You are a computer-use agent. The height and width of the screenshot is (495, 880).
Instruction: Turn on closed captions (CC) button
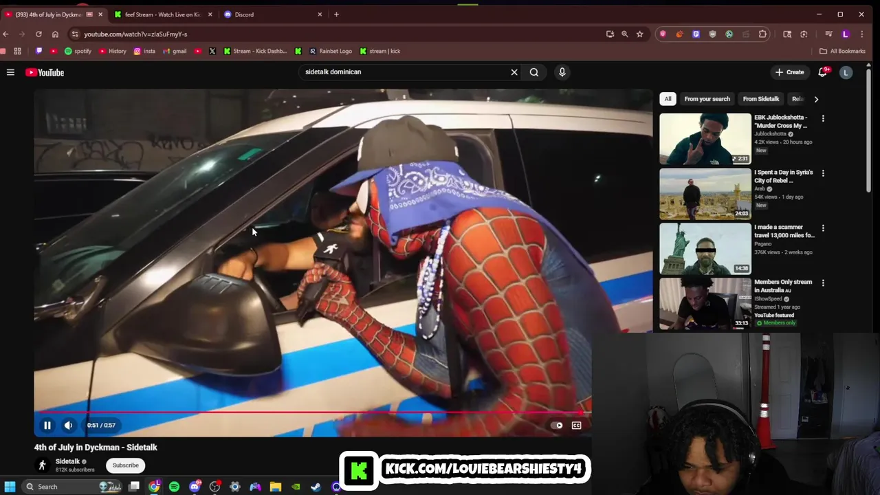[x=577, y=426]
